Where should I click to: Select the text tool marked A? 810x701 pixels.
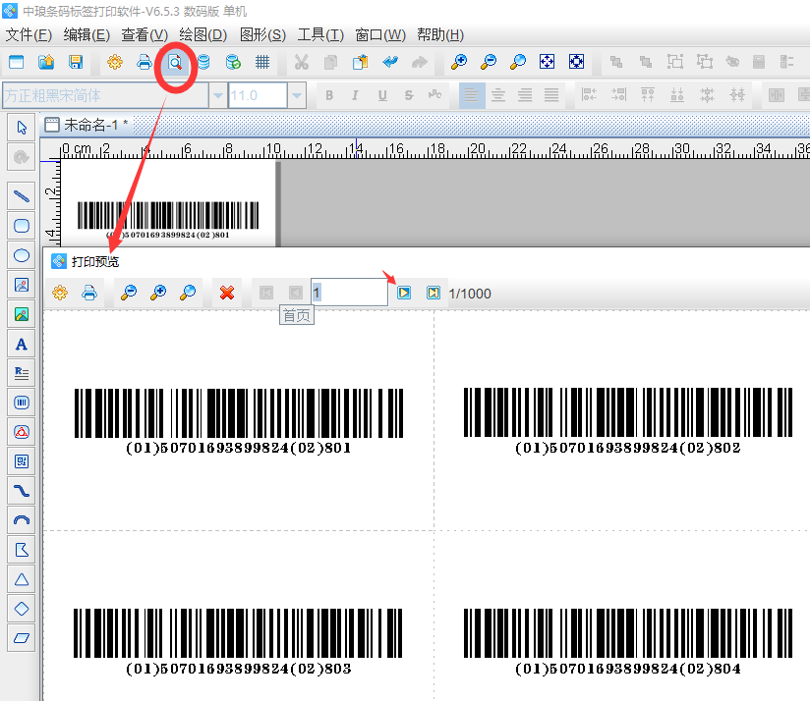[22, 344]
